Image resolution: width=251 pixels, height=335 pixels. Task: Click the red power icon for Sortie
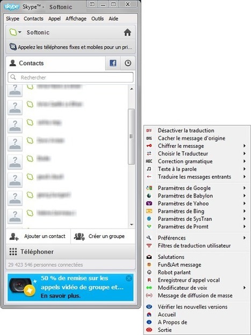point(149,330)
